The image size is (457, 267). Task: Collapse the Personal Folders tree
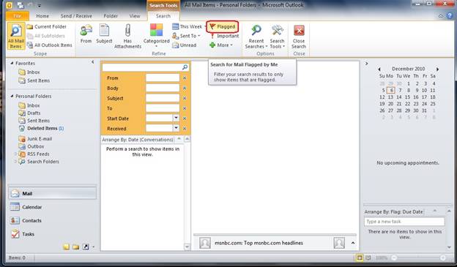(12, 96)
